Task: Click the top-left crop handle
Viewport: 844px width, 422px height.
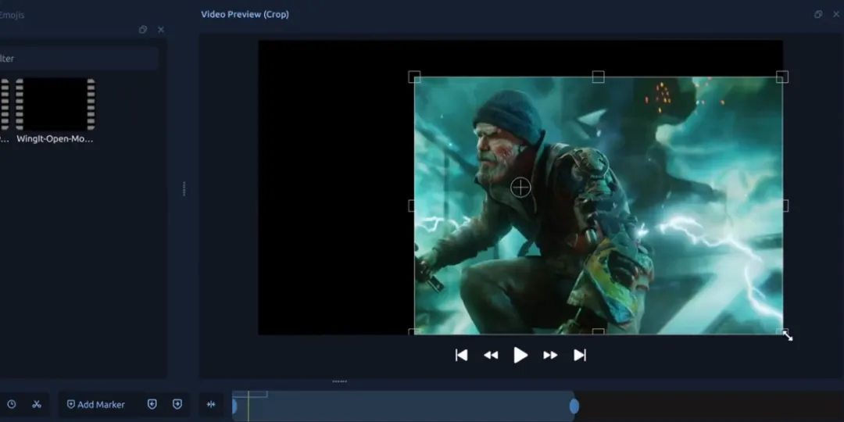Action: [x=414, y=77]
